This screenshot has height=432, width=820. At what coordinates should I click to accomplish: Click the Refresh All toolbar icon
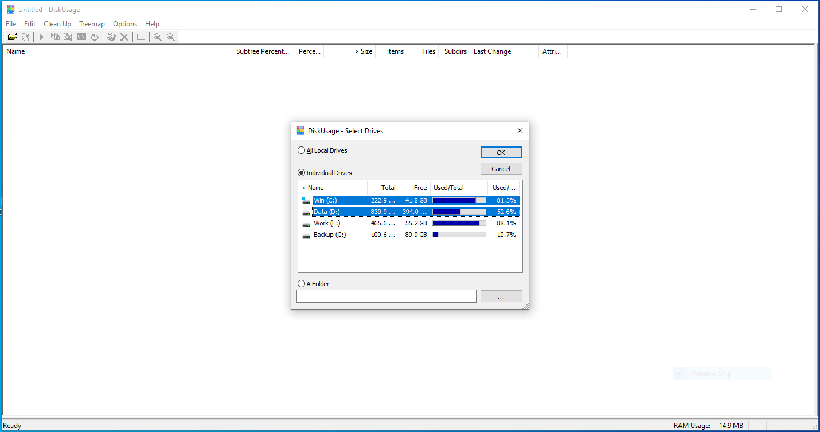(x=25, y=37)
